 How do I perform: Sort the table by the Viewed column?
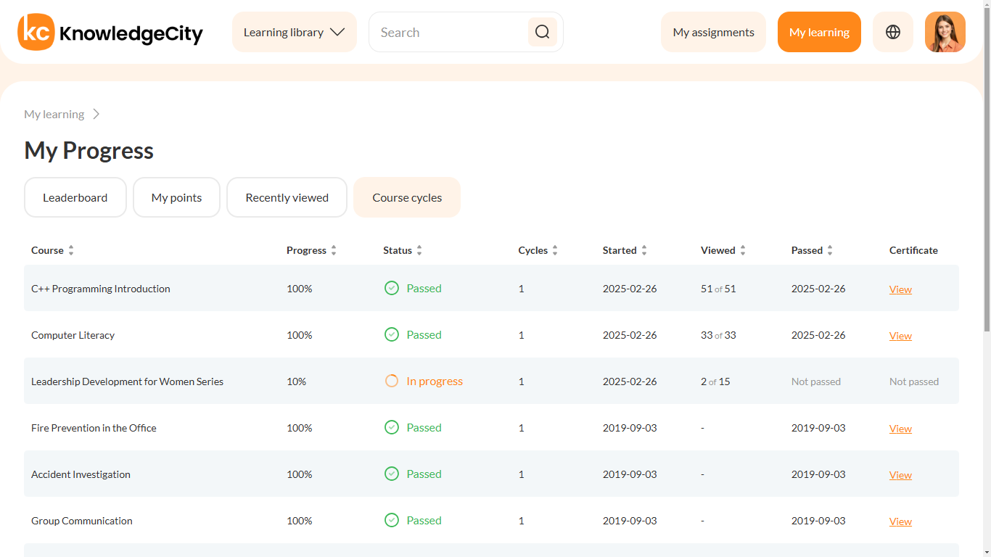[x=744, y=249]
